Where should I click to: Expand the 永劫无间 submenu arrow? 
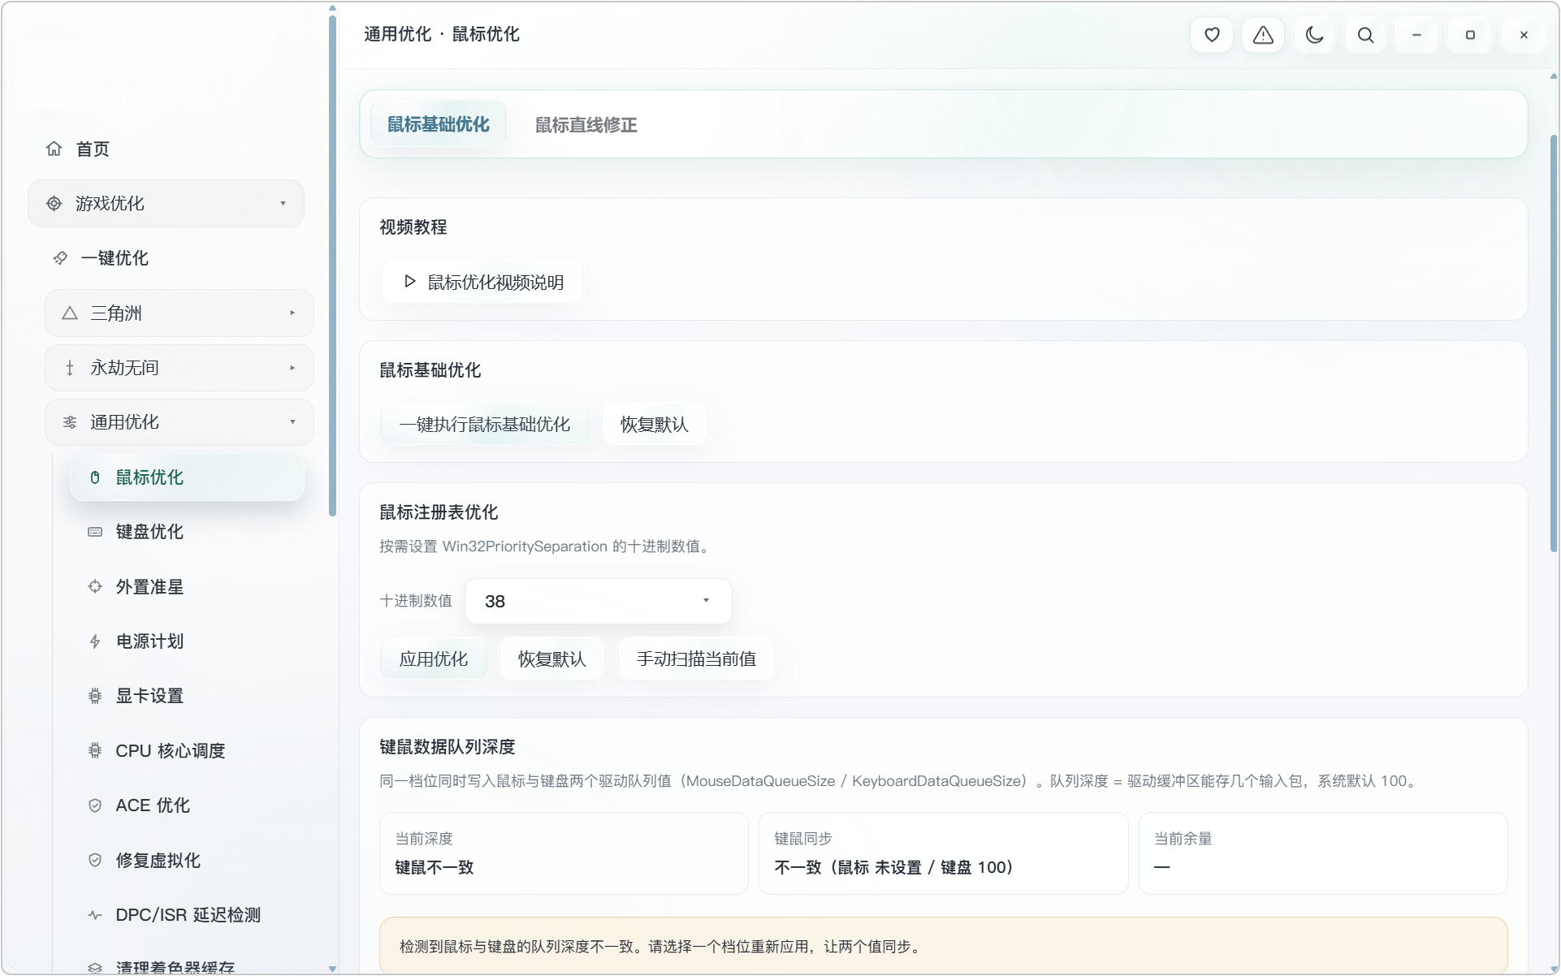tap(292, 368)
